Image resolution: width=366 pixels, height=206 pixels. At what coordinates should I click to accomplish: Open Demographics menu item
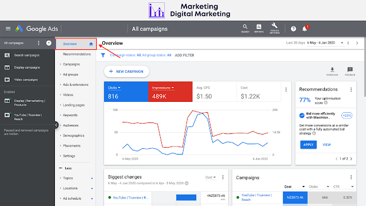(74, 136)
